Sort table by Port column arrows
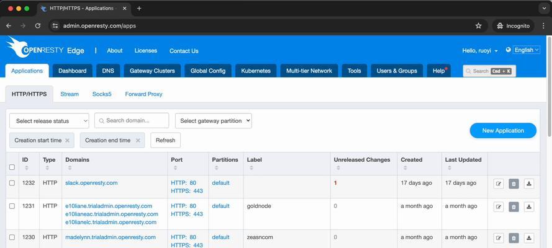This screenshot has width=552, height=248. [x=175, y=168]
